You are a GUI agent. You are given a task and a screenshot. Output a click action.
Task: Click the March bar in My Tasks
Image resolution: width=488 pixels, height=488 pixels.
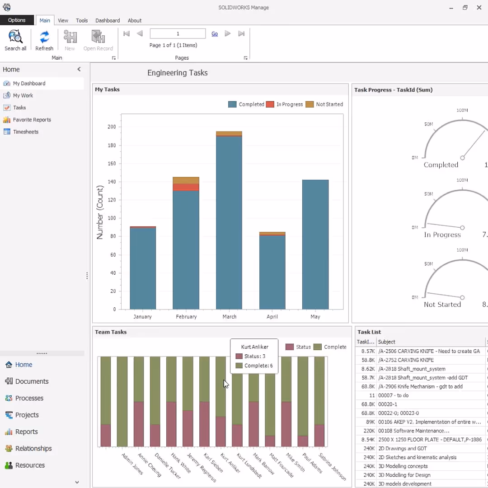pyautogui.click(x=229, y=221)
